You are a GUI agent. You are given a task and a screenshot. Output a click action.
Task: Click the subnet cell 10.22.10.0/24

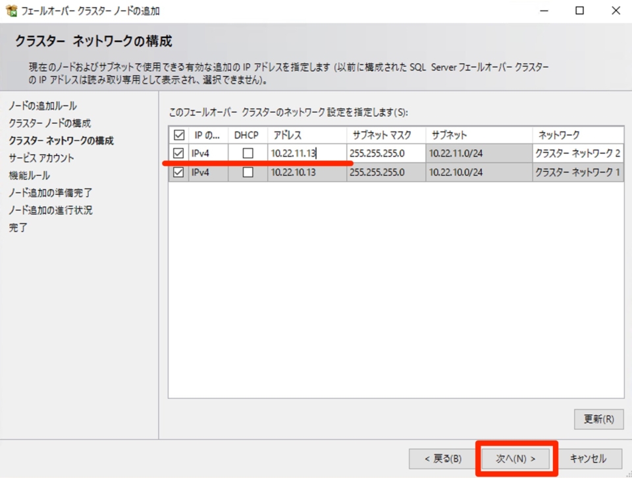coord(479,172)
